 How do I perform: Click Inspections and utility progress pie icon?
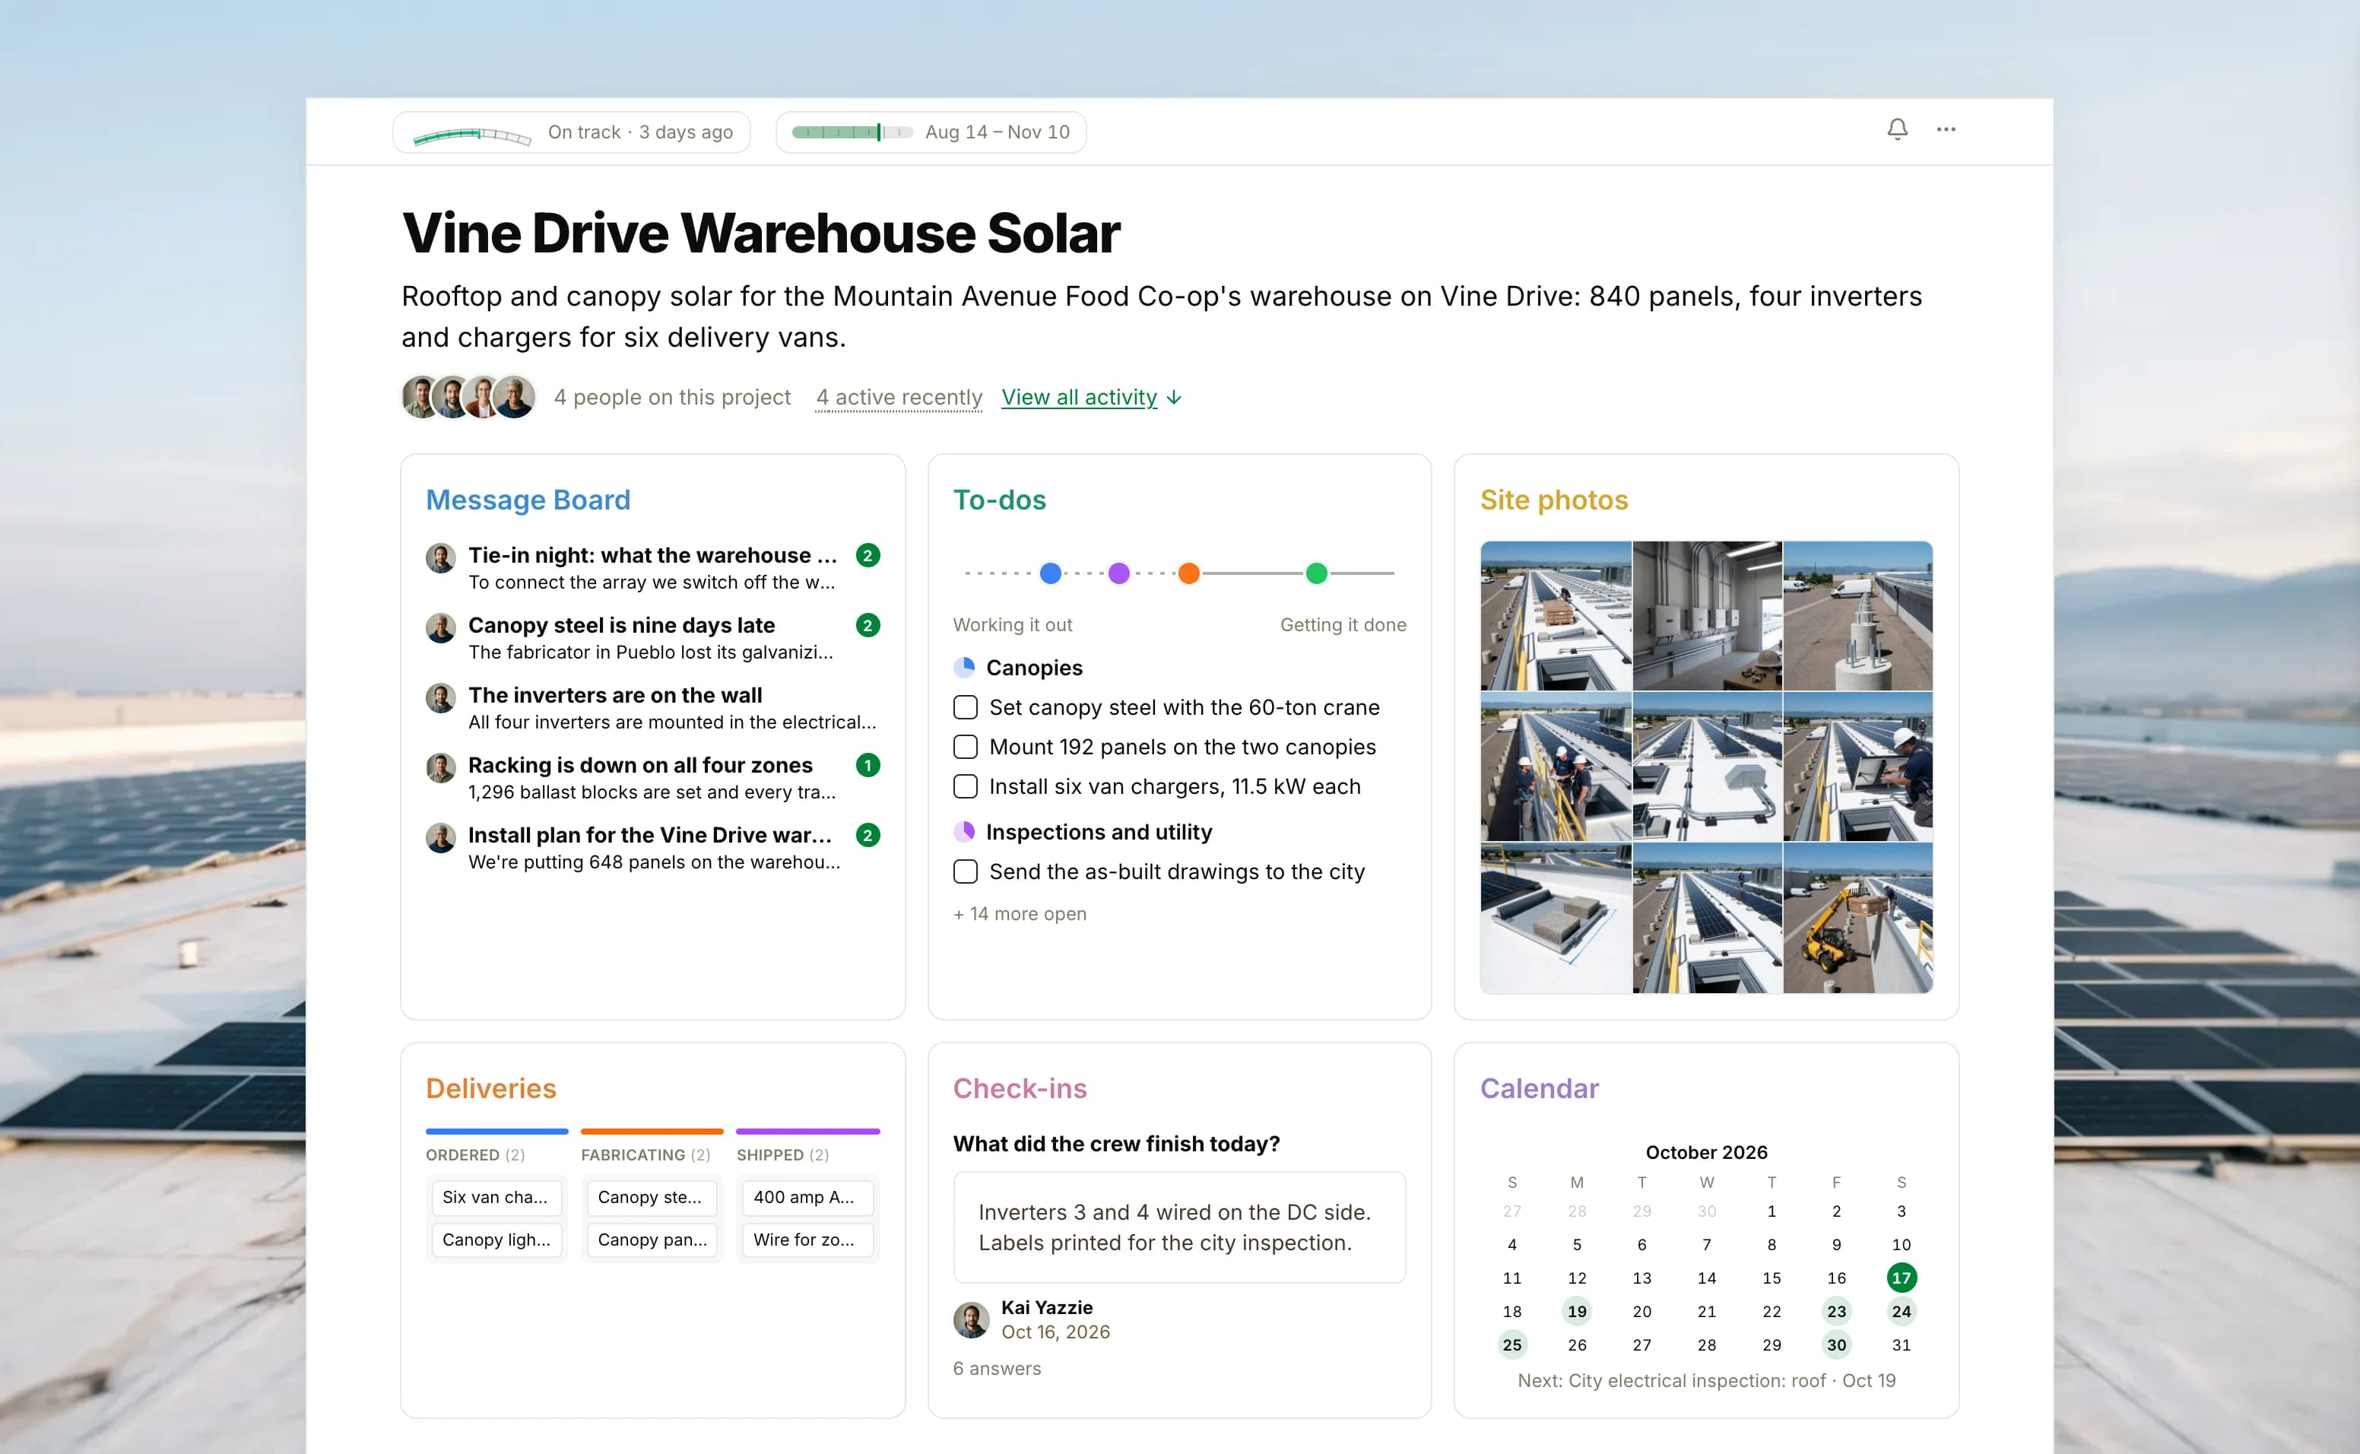[964, 832]
